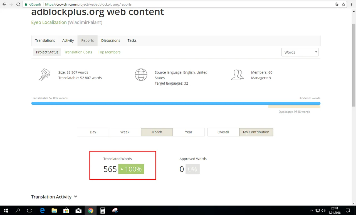356x215 pixels.
Task: Click the beige duplicates bar
Action: pyautogui.click(x=294, y=107)
